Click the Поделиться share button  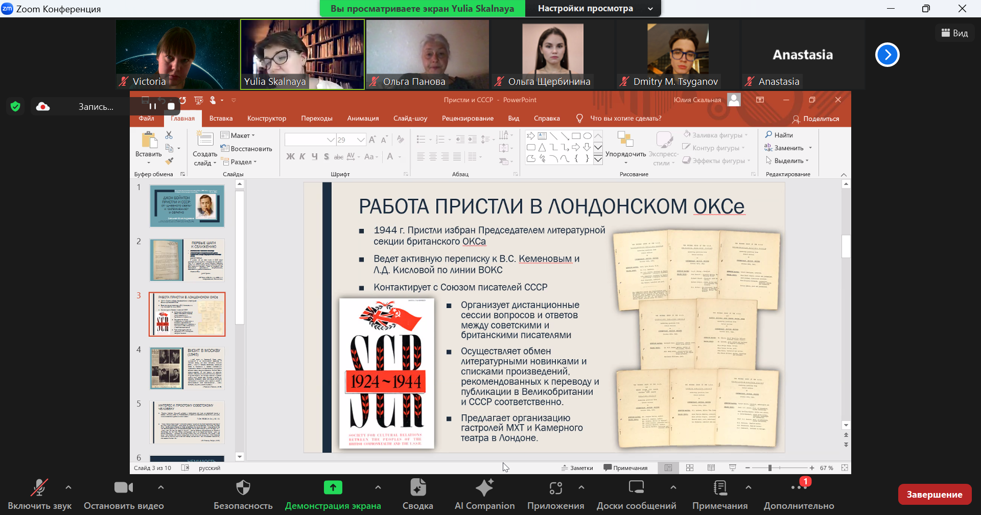(816, 119)
